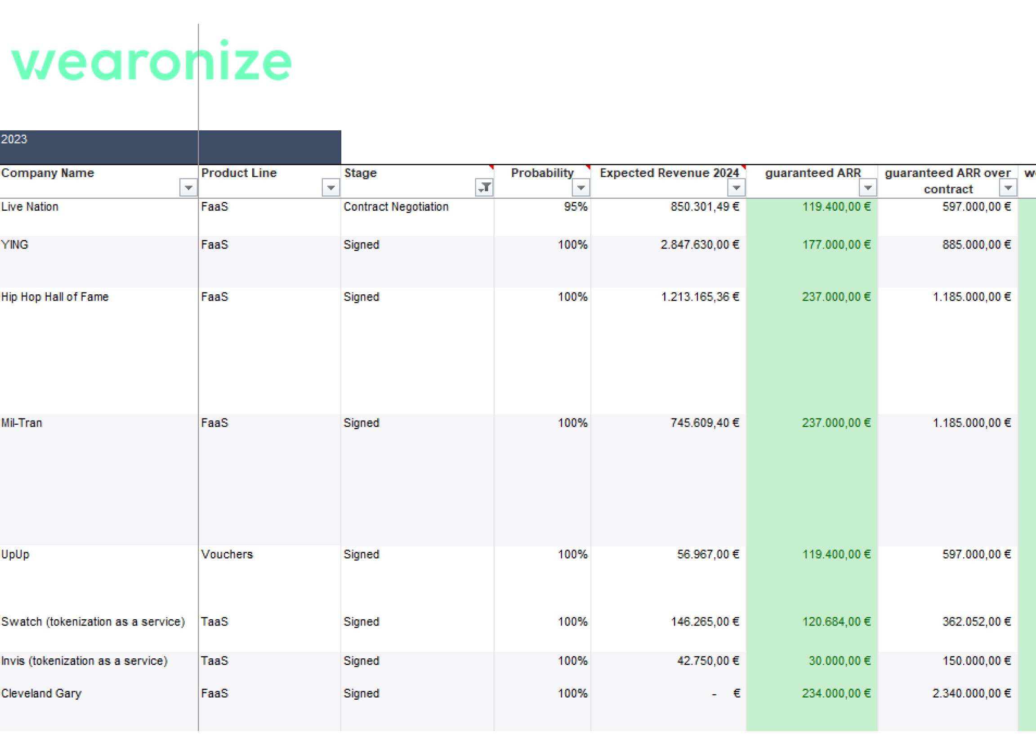1036x755 pixels.
Task: Open the active Stage filter dropdown
Action: point(484,187)
